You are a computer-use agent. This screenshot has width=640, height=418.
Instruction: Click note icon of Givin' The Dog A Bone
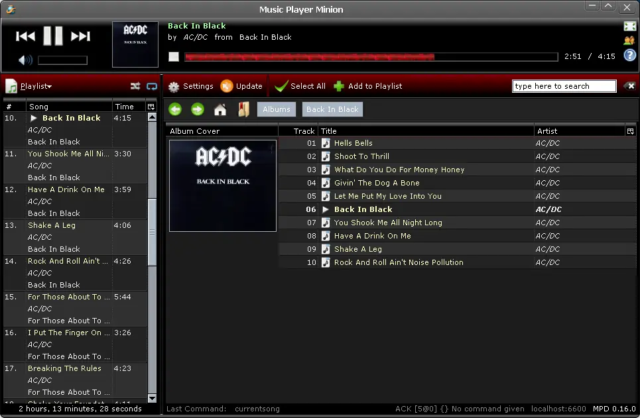coord(326,183)
